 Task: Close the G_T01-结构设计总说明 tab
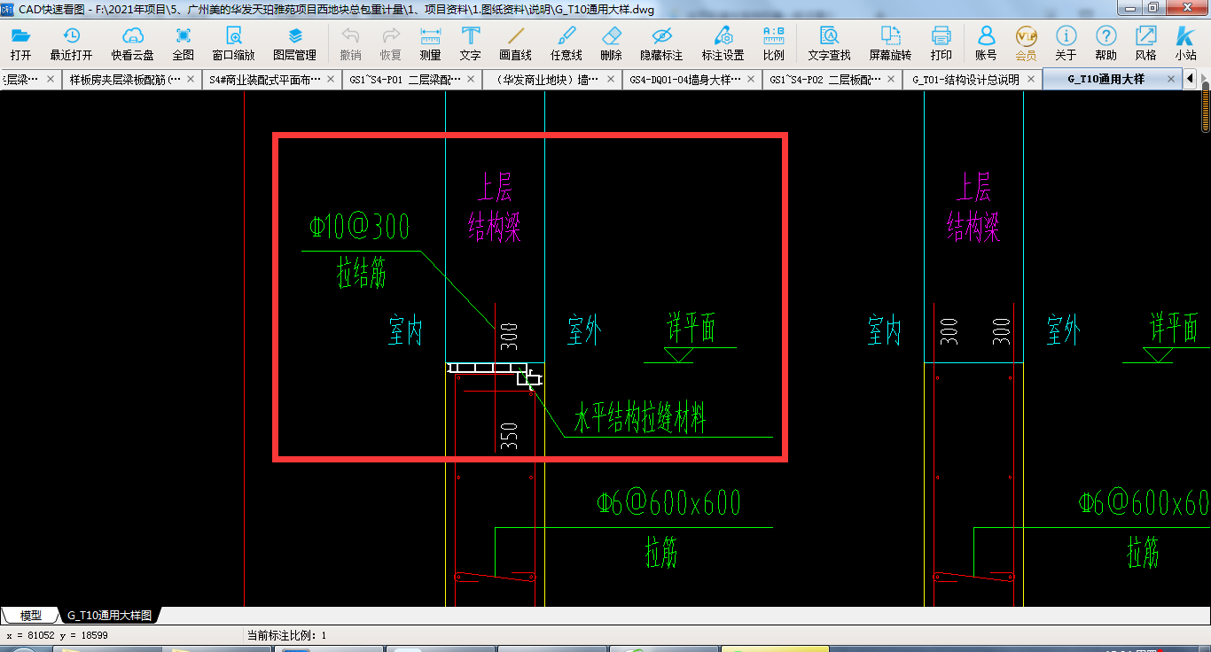pos(1030,79)
